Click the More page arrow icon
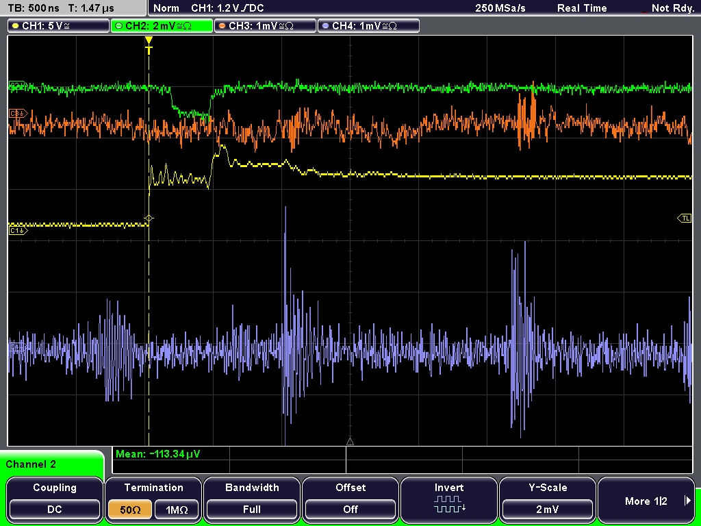 tap(687, 501)
